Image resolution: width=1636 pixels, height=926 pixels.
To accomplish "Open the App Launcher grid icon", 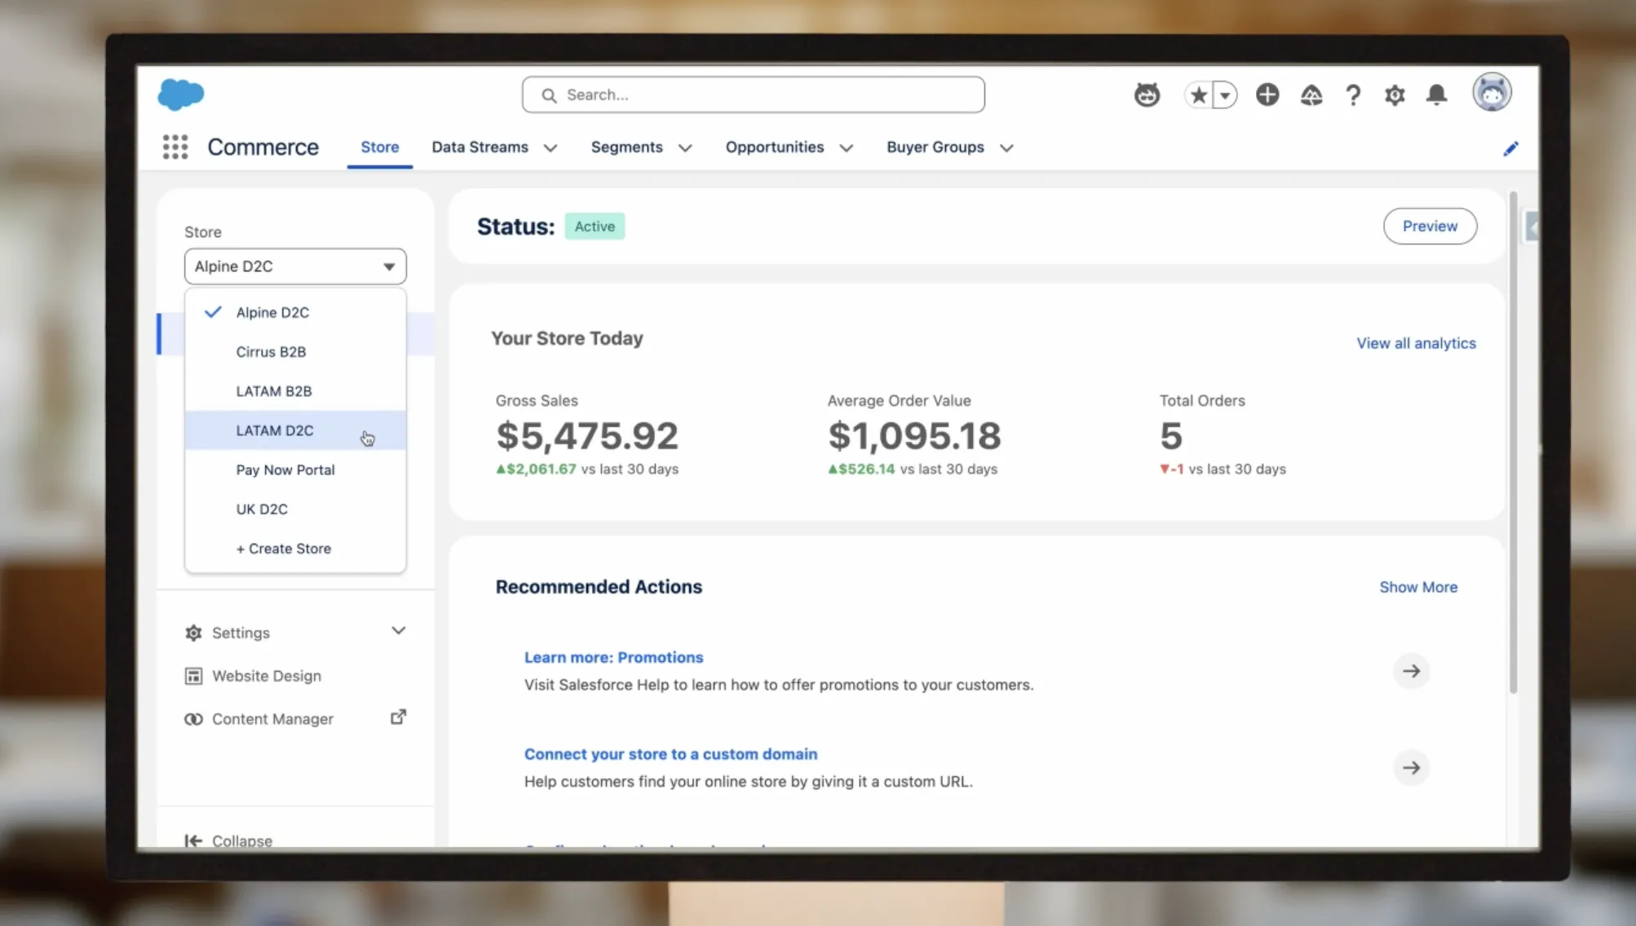I will click(175, 147).
